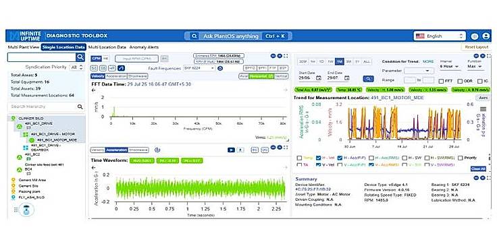Open the language English dropdown

pyautogui.click(x=440, y=36)
